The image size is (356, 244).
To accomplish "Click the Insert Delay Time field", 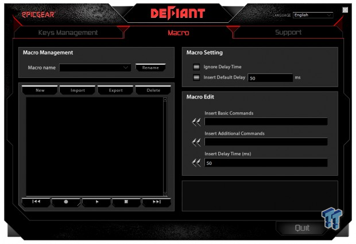I will click(266, 163).
